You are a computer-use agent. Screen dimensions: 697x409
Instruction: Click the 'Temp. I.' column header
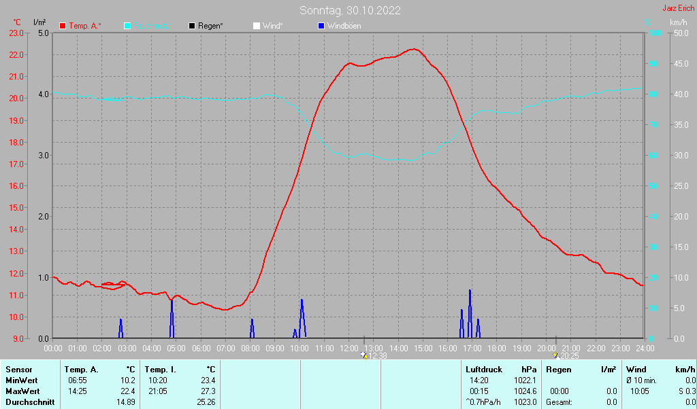[161, 370]
